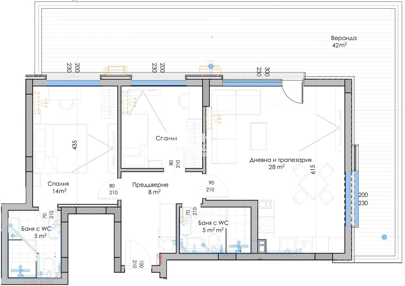The height and width of the screenshot is (286, 405).
Task: Select the left orange AC unit outside
Action: pyautogui.click(x=116, y=70)
